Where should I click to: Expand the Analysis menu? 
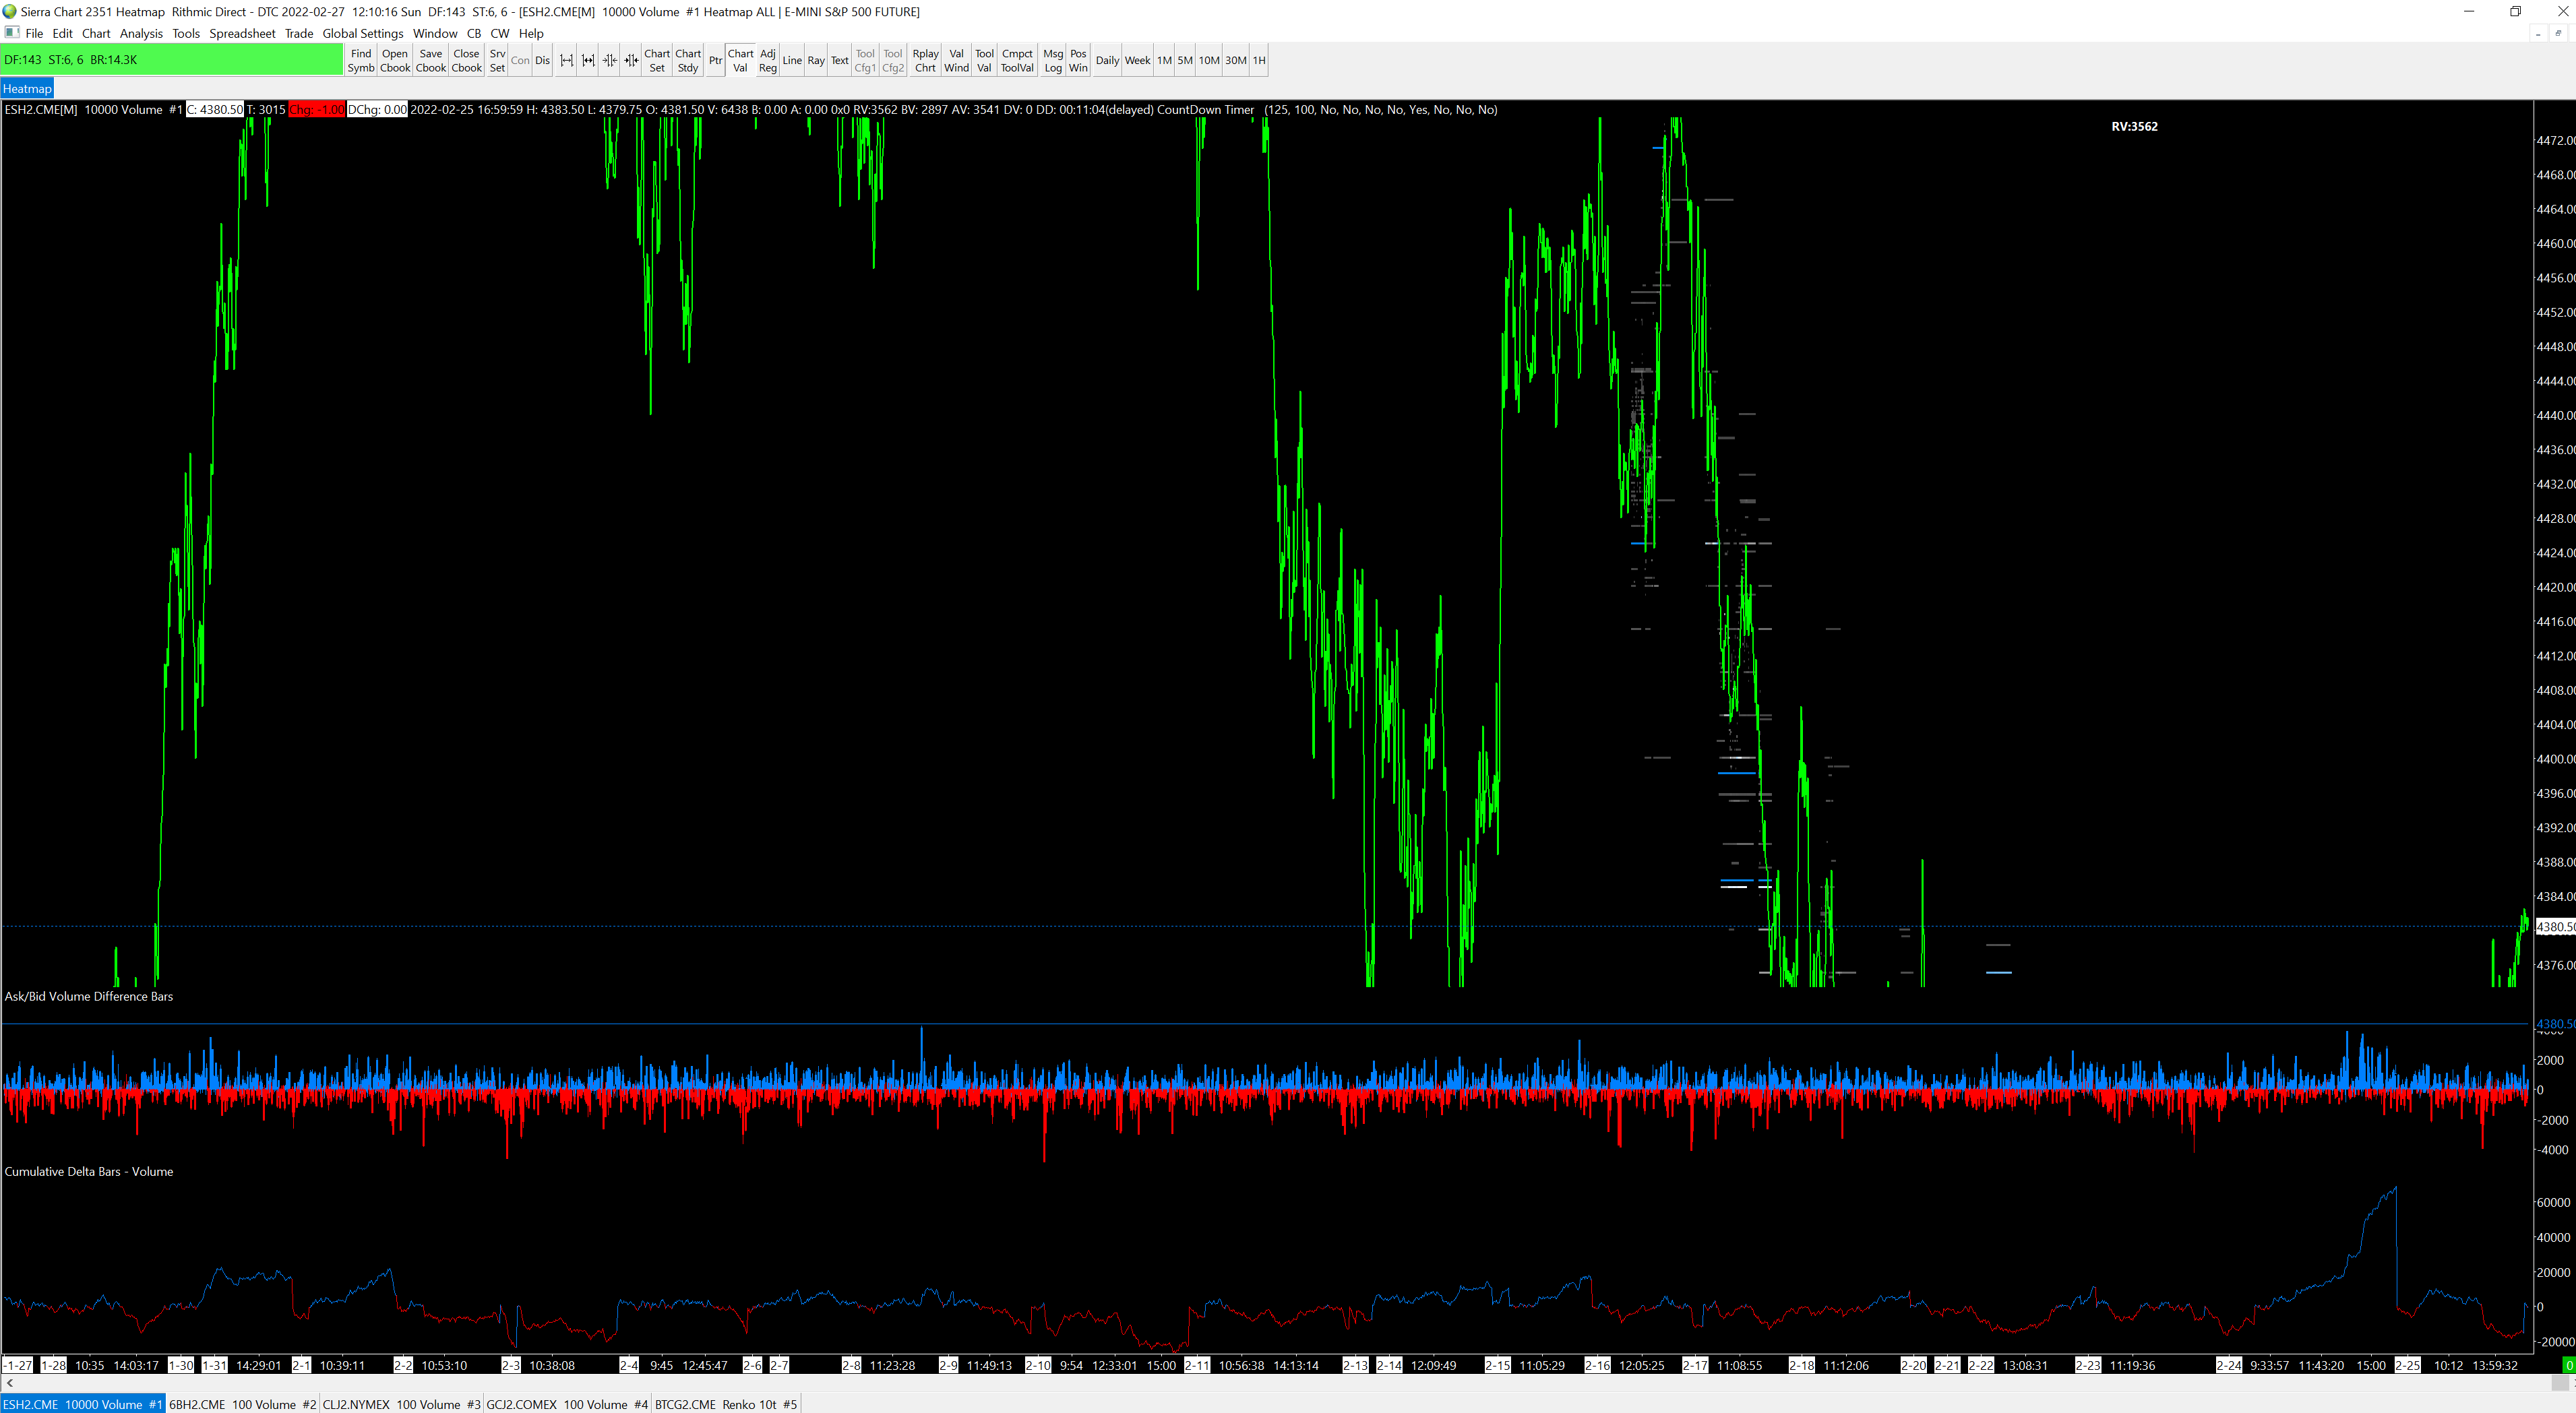(141, 33)
